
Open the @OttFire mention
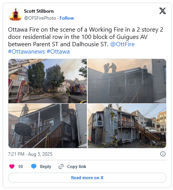click(x=122, y=44)
